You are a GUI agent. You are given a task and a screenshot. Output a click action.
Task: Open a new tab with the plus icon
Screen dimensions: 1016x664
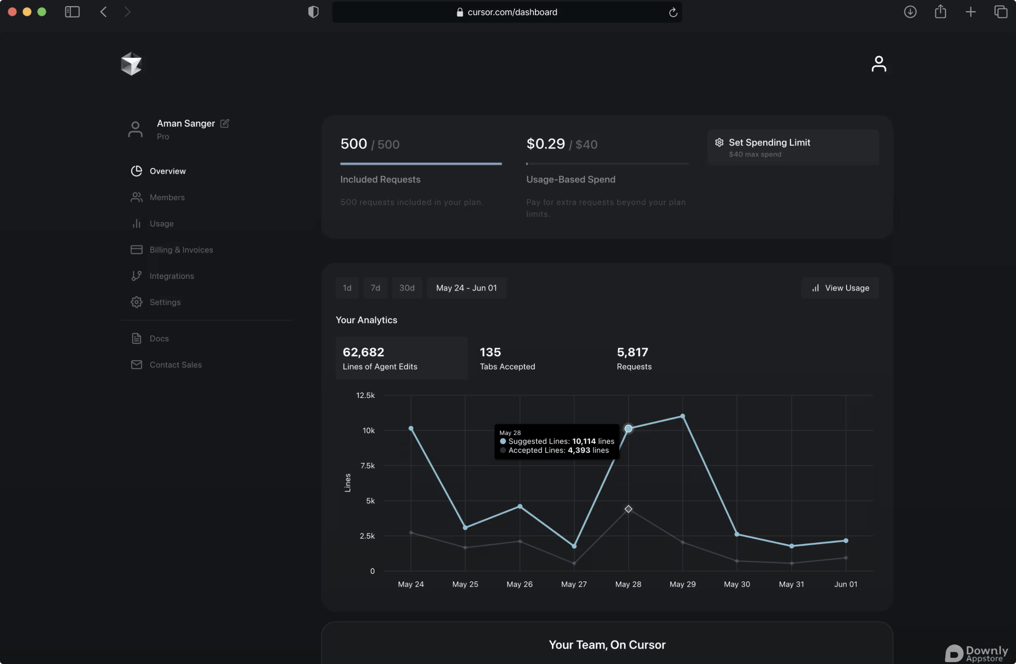point(971,12)
